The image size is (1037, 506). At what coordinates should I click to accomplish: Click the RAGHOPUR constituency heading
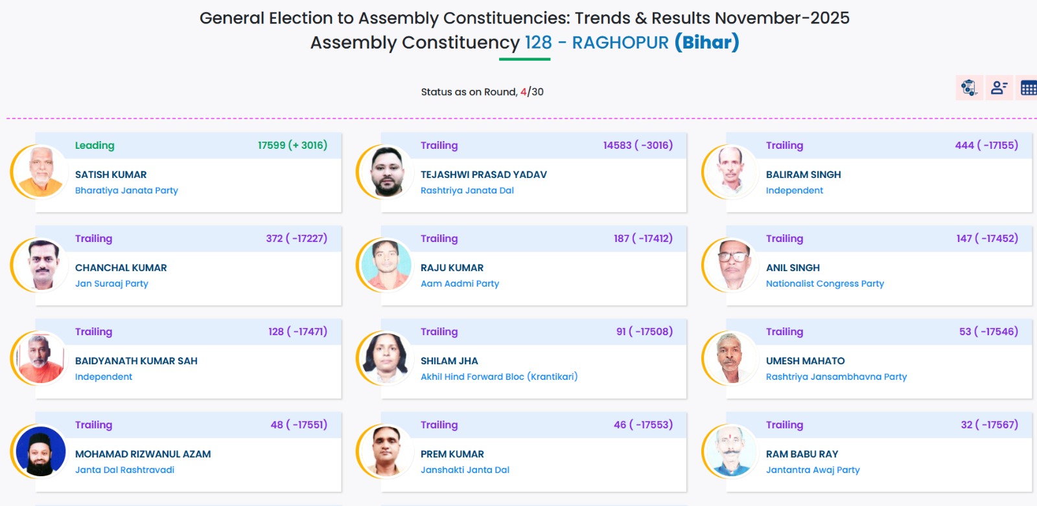(x=620, y=43)
